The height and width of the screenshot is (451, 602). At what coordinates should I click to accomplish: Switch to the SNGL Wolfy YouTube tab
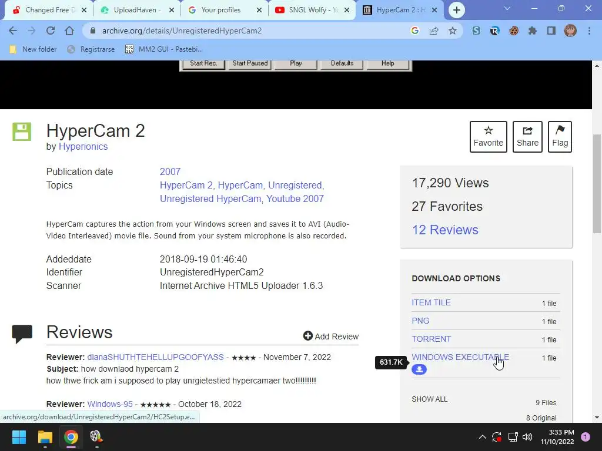point(312,10)
